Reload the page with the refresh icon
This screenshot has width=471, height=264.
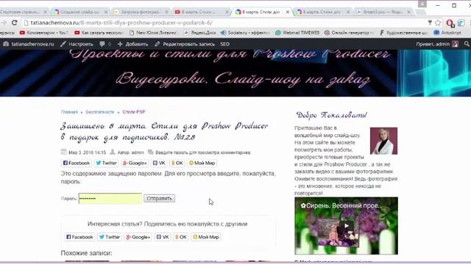click(x=14, y=23)
